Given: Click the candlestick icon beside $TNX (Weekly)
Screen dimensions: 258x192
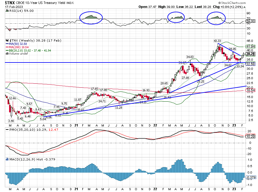Looking at the screenshot, I should pyautogui.click(x=7, y=40).
